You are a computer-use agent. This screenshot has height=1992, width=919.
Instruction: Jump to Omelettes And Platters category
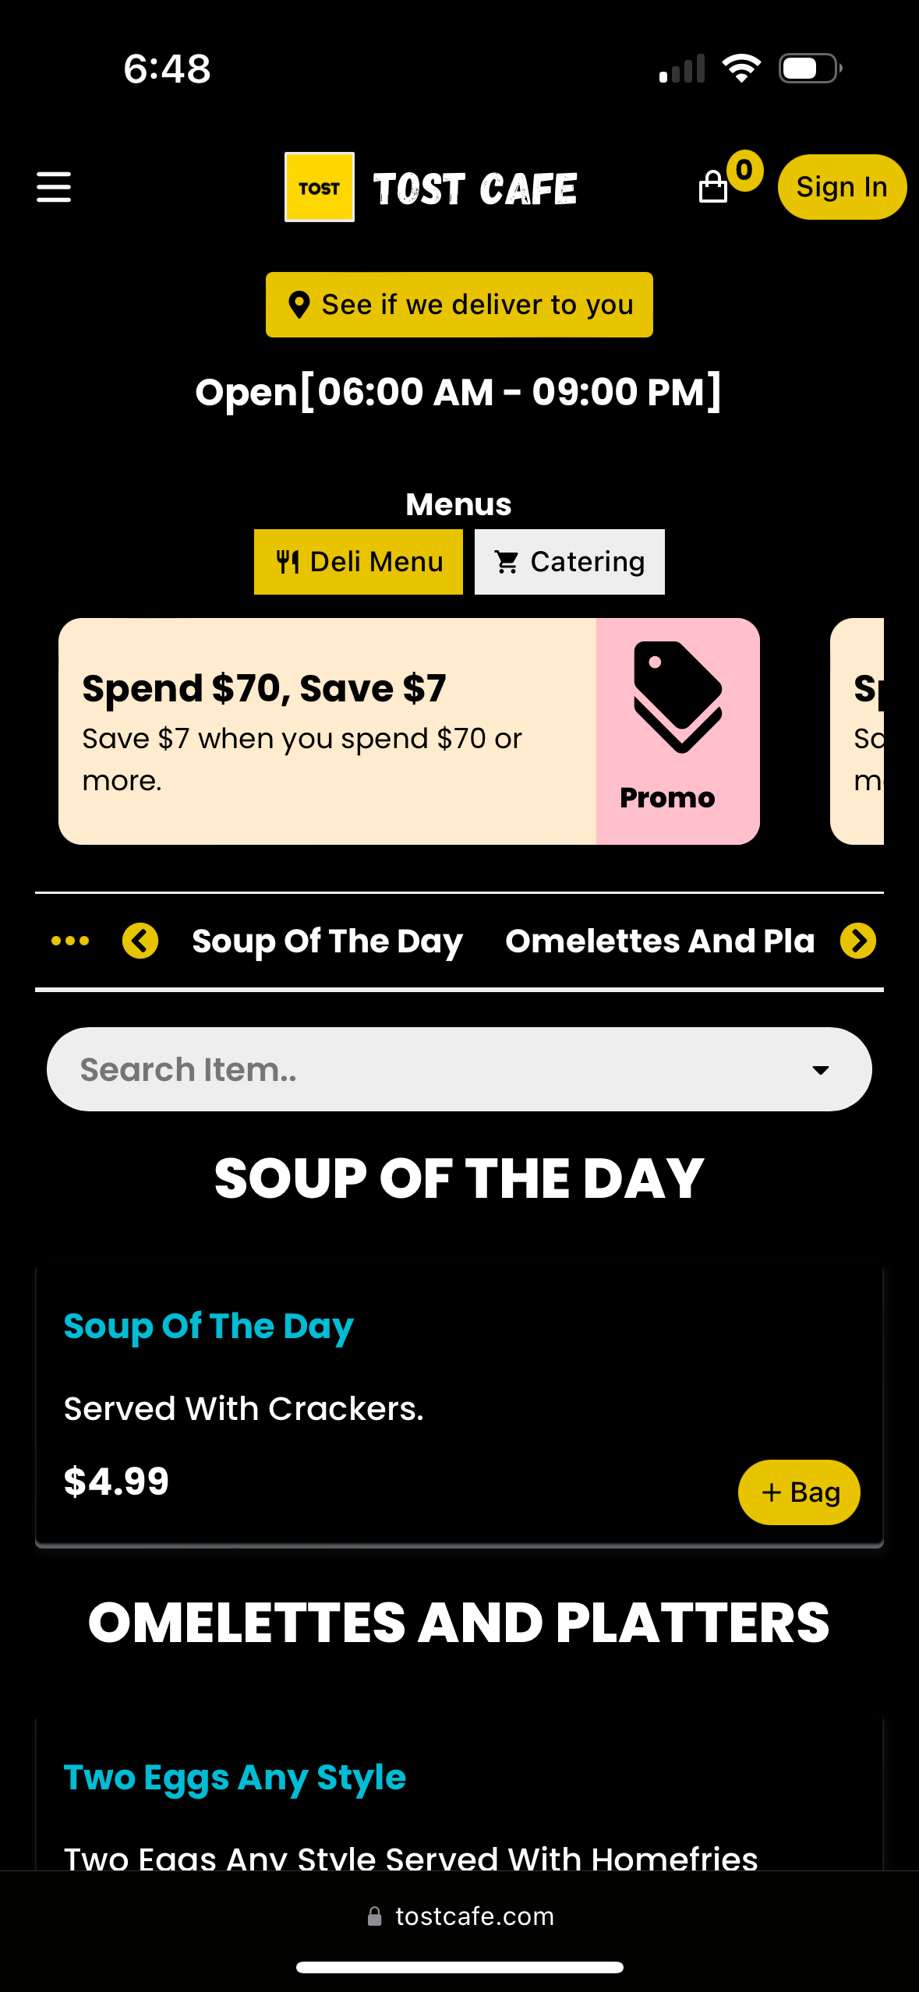[659, 941]
